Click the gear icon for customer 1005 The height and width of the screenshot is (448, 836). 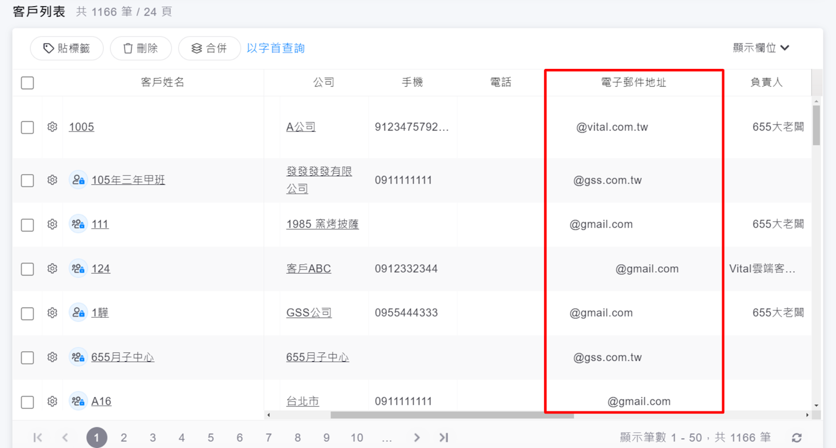[52, 127]
